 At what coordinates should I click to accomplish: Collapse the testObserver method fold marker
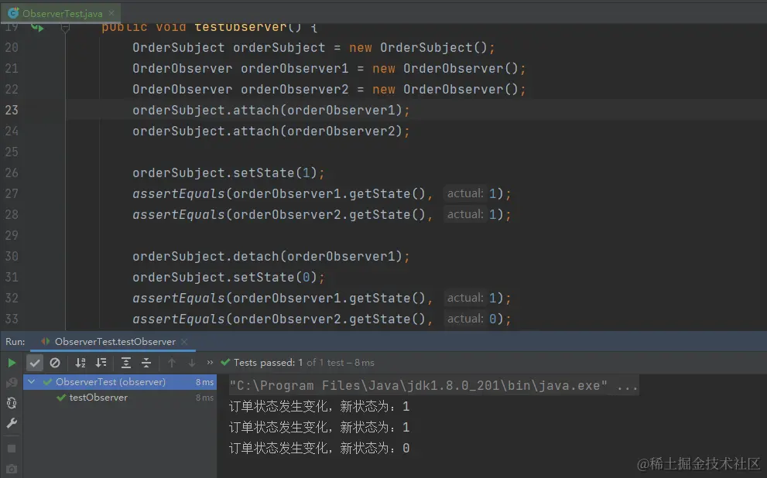click(65, 29)
